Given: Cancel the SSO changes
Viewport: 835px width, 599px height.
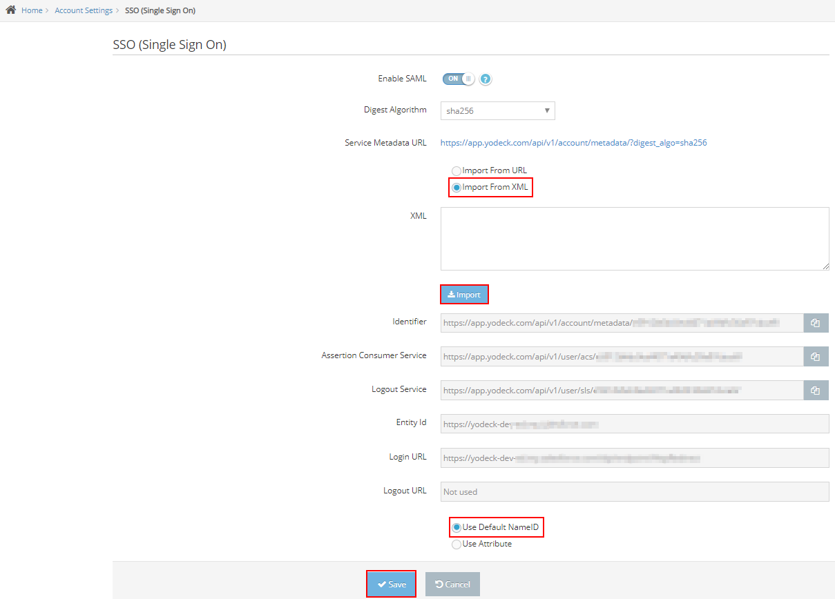Looking at the screenshot, I should pos(452,585).
